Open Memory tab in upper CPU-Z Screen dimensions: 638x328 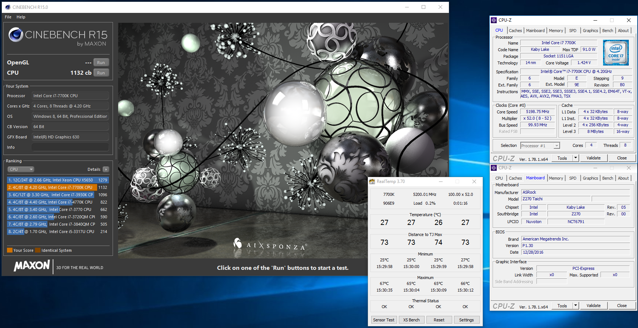tap(556, 31)
